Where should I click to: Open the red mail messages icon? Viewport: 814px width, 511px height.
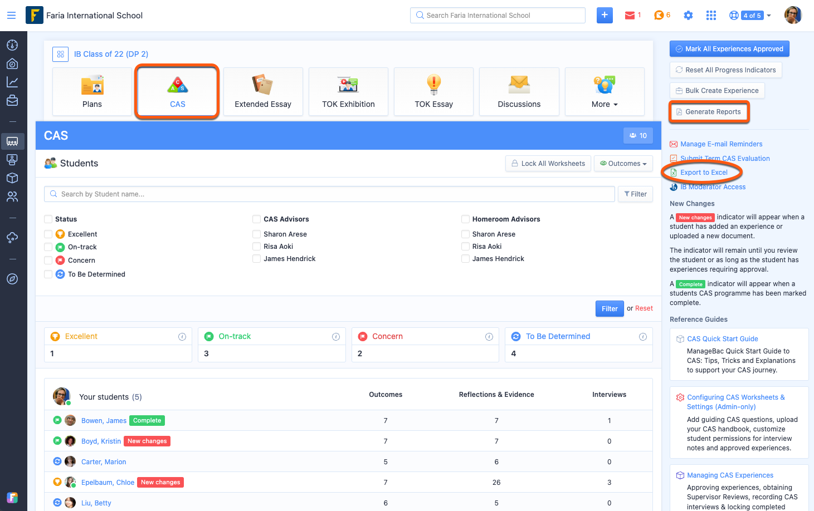point(630,16)
